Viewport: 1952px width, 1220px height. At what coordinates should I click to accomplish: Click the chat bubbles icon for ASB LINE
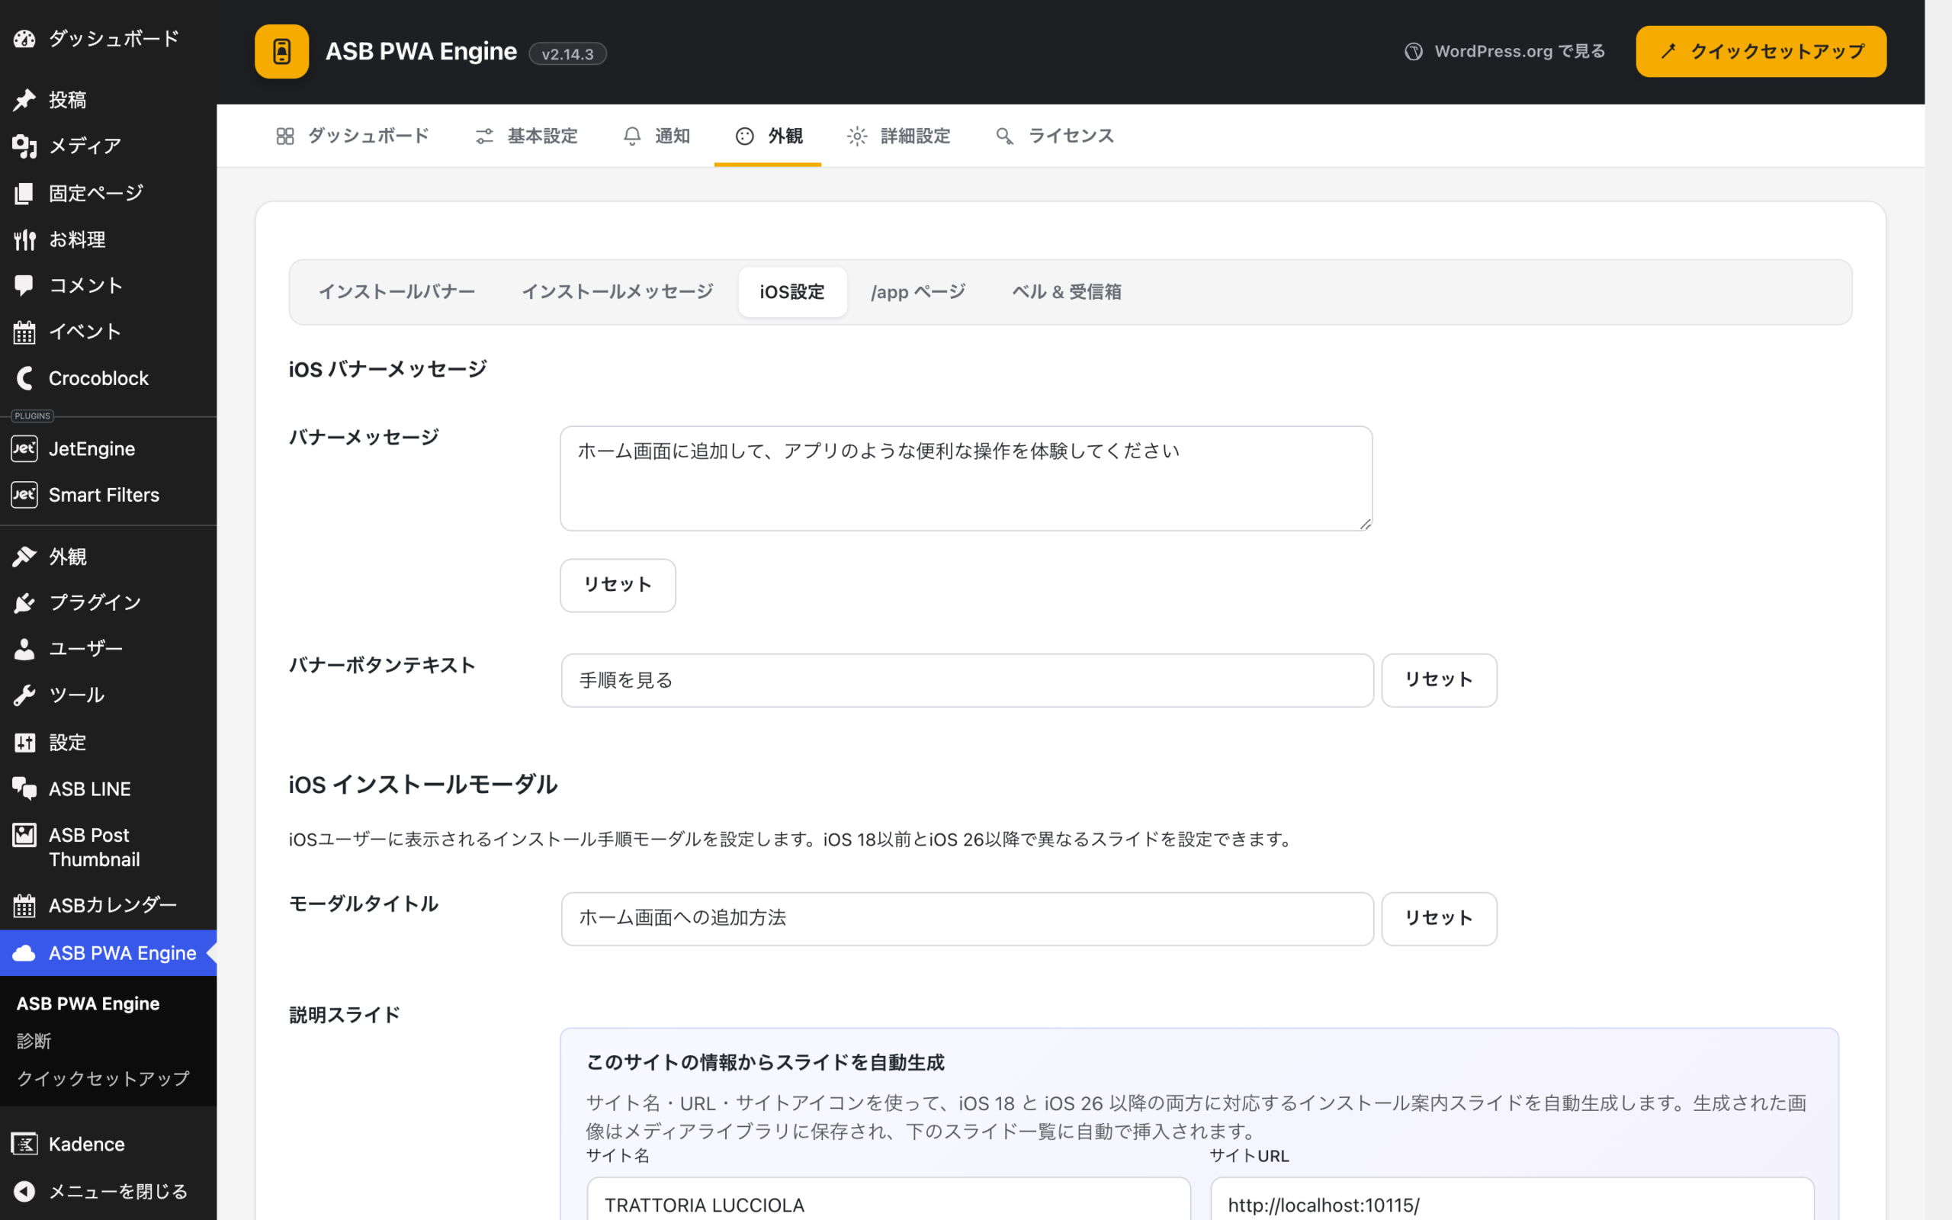tap(24, 788)
